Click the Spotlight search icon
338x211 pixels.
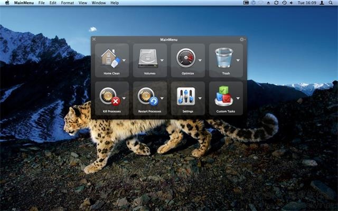tap(331, 3)
